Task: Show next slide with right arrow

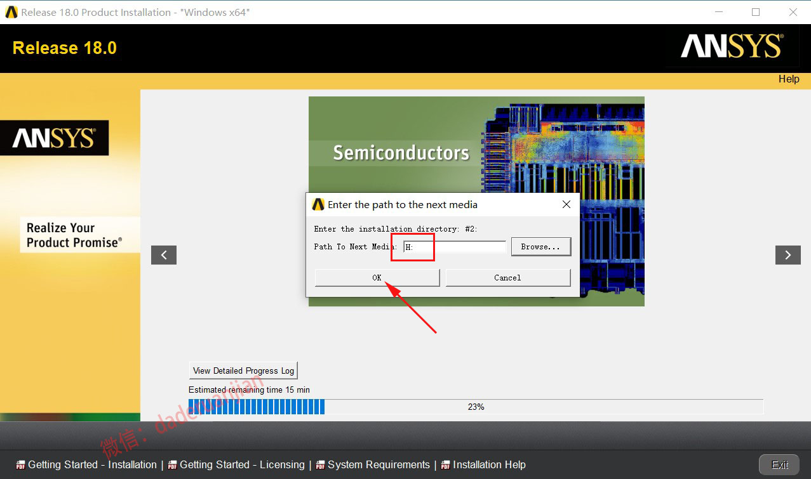Action: 788,255
